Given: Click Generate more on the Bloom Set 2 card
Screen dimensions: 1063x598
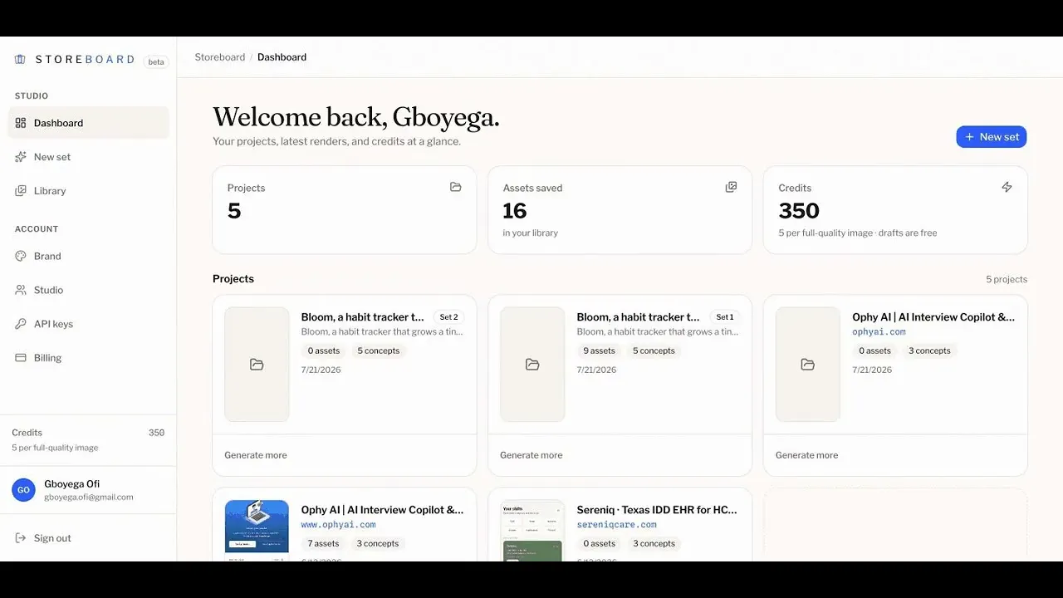Looking at the screenshot, I should tap(256, 455).
